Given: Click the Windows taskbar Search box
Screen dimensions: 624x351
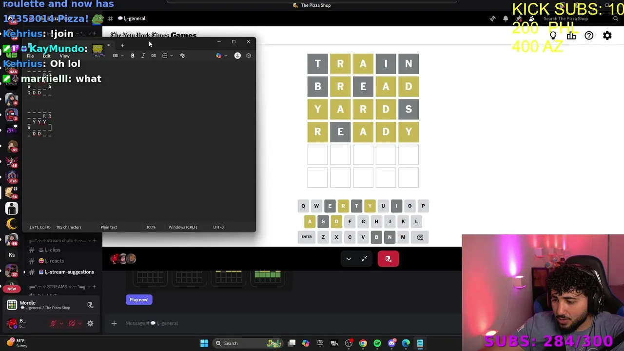Looking at the screenshot, I should (x=249, y=343).
